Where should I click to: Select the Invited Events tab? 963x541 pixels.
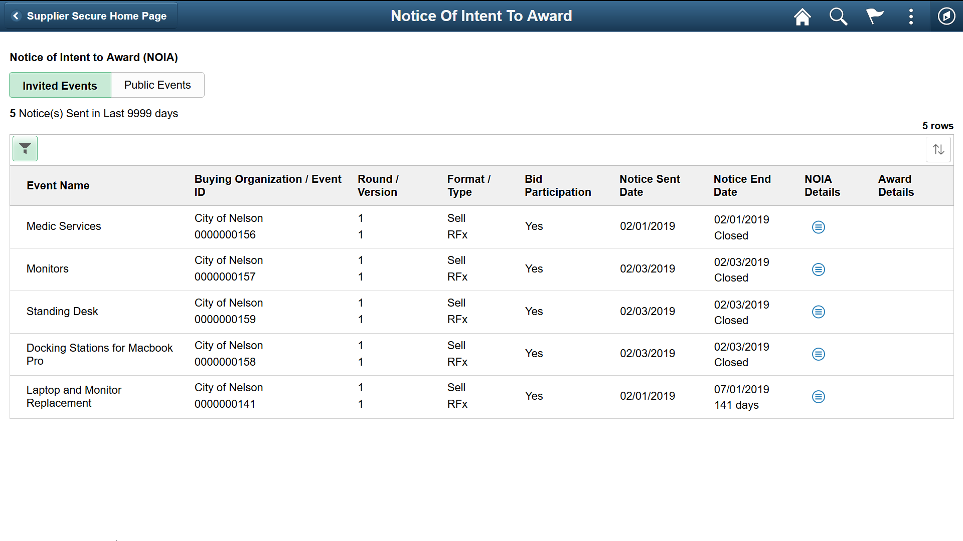point(60,85)
